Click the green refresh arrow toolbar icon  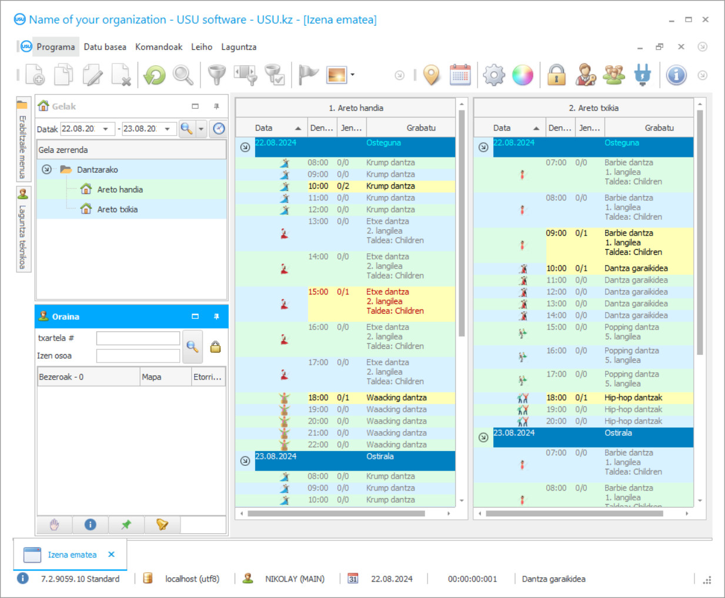click(155, 75)
